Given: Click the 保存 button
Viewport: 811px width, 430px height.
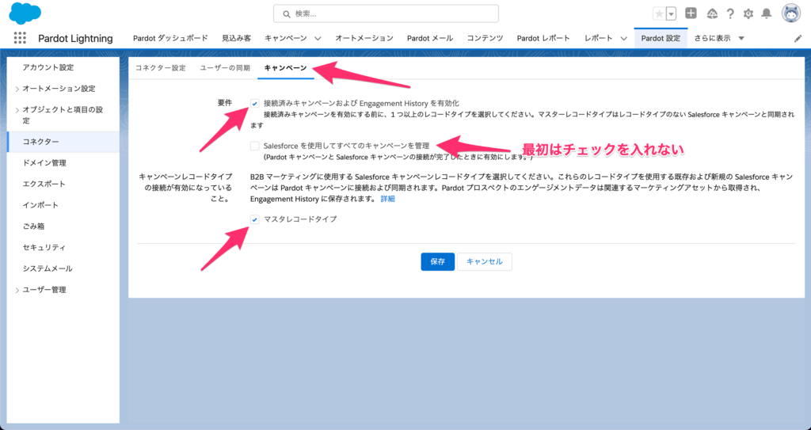Looking at the screenshot, I should 437,262.
